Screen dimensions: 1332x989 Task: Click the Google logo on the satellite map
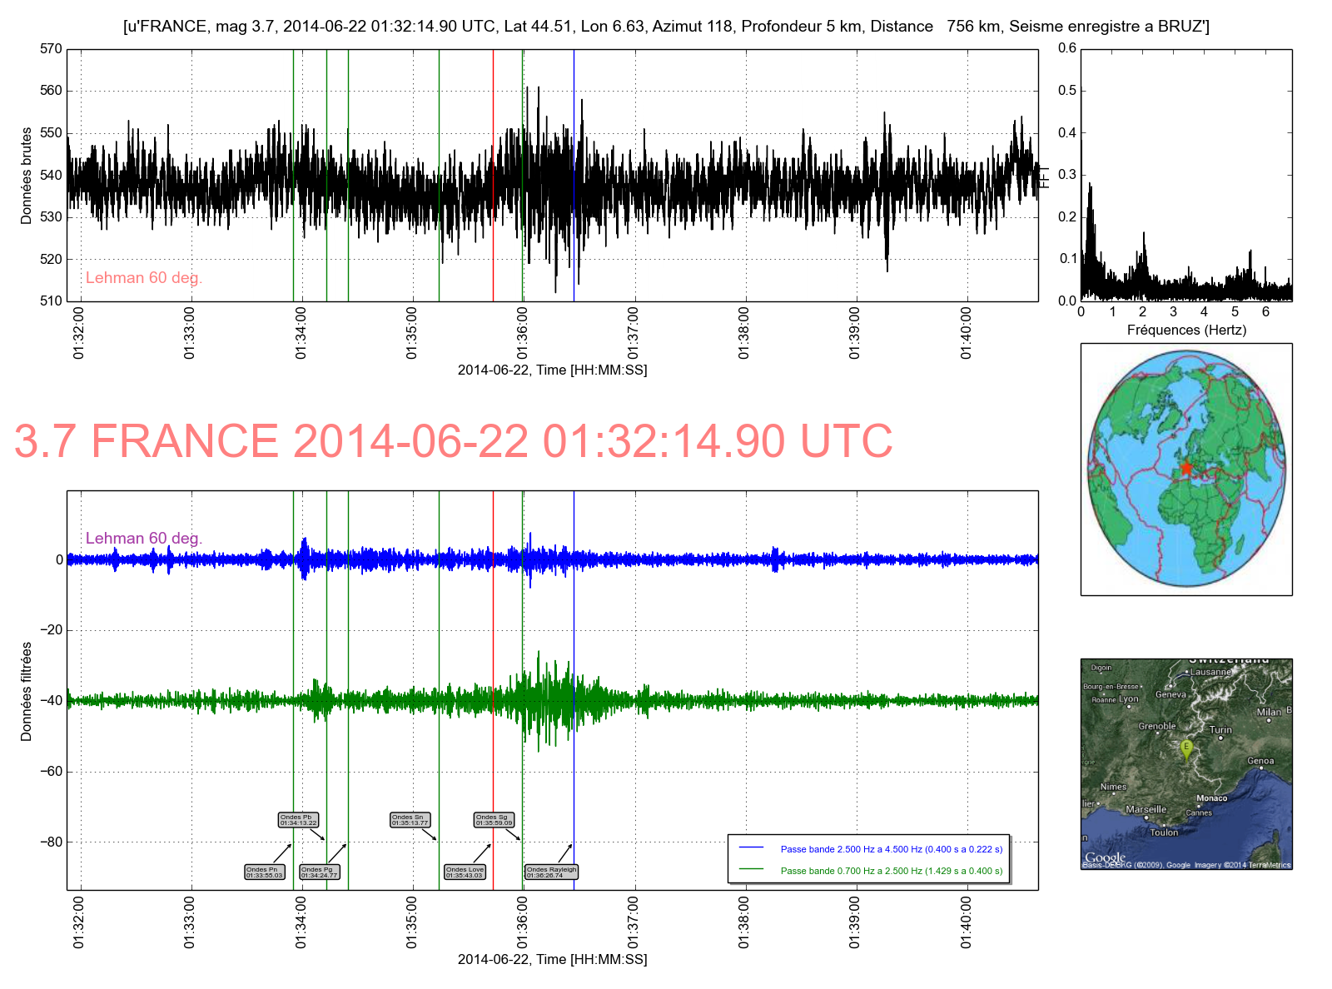coord(1105,857)
